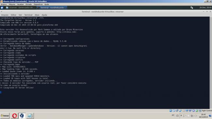212x119 pixels.
Task: Switch to Terminal root@eduardo panel button
Action: pos(52,8)
